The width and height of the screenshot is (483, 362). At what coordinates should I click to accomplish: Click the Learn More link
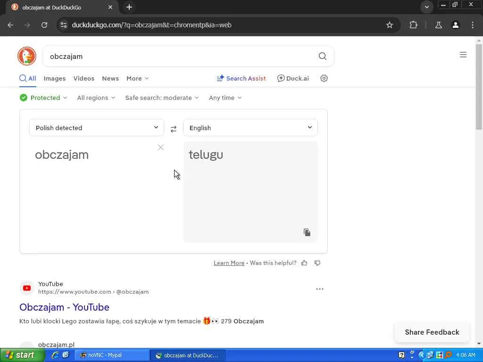pyautogui.click(x=229, y=263)
